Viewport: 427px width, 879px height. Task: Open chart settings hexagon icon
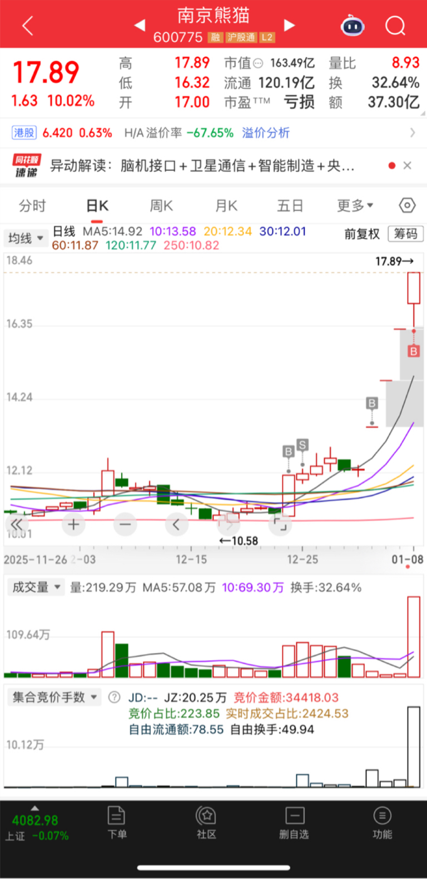tap(407, 205)
